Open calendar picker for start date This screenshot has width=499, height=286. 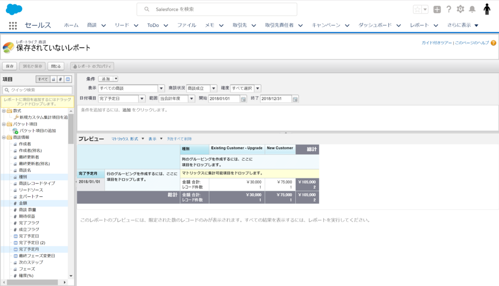[244, 99]
